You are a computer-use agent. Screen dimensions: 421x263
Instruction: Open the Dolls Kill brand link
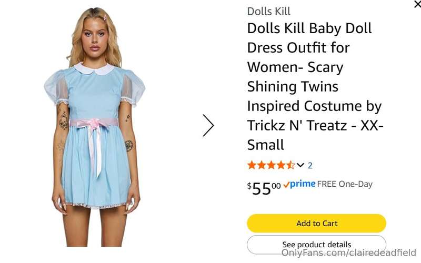268,11
